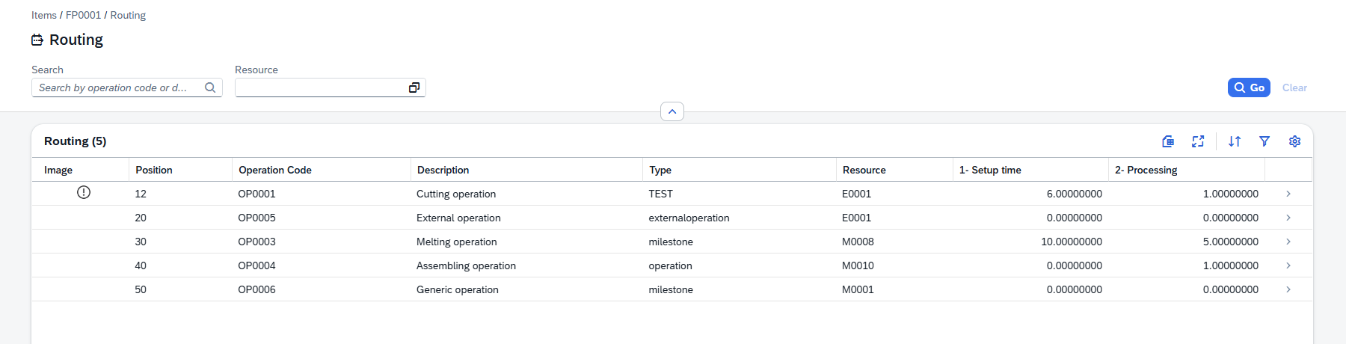The height and width of the screenshot is (344, 1346).
Task: Click operation code OP0001
Action: (256, 194)
